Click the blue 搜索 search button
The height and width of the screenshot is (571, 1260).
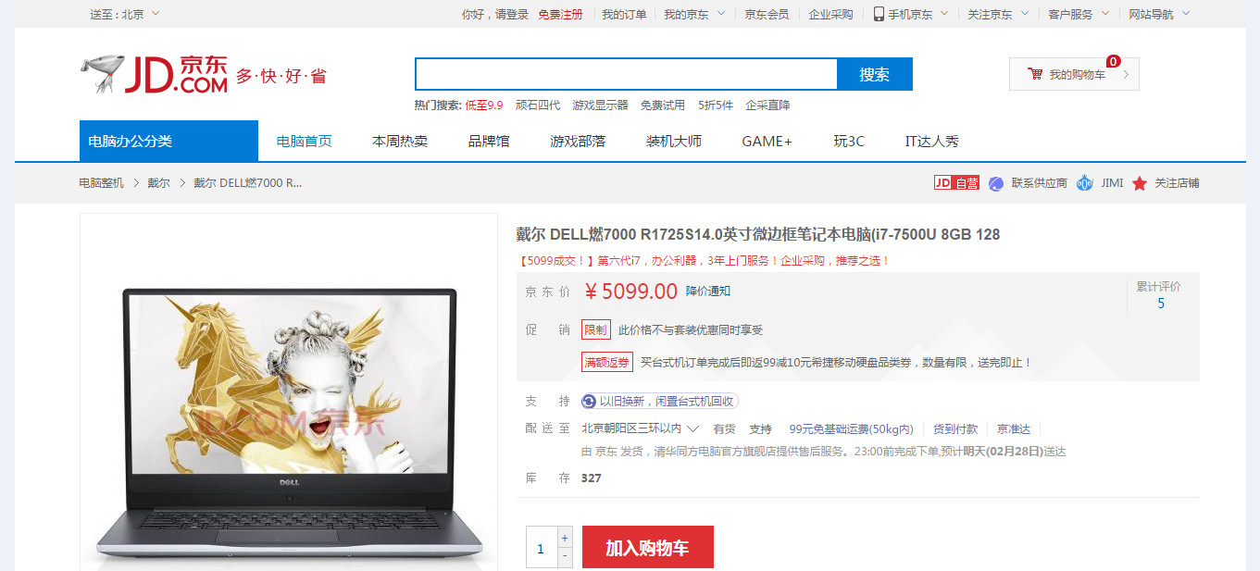click(x=875, y=74)
